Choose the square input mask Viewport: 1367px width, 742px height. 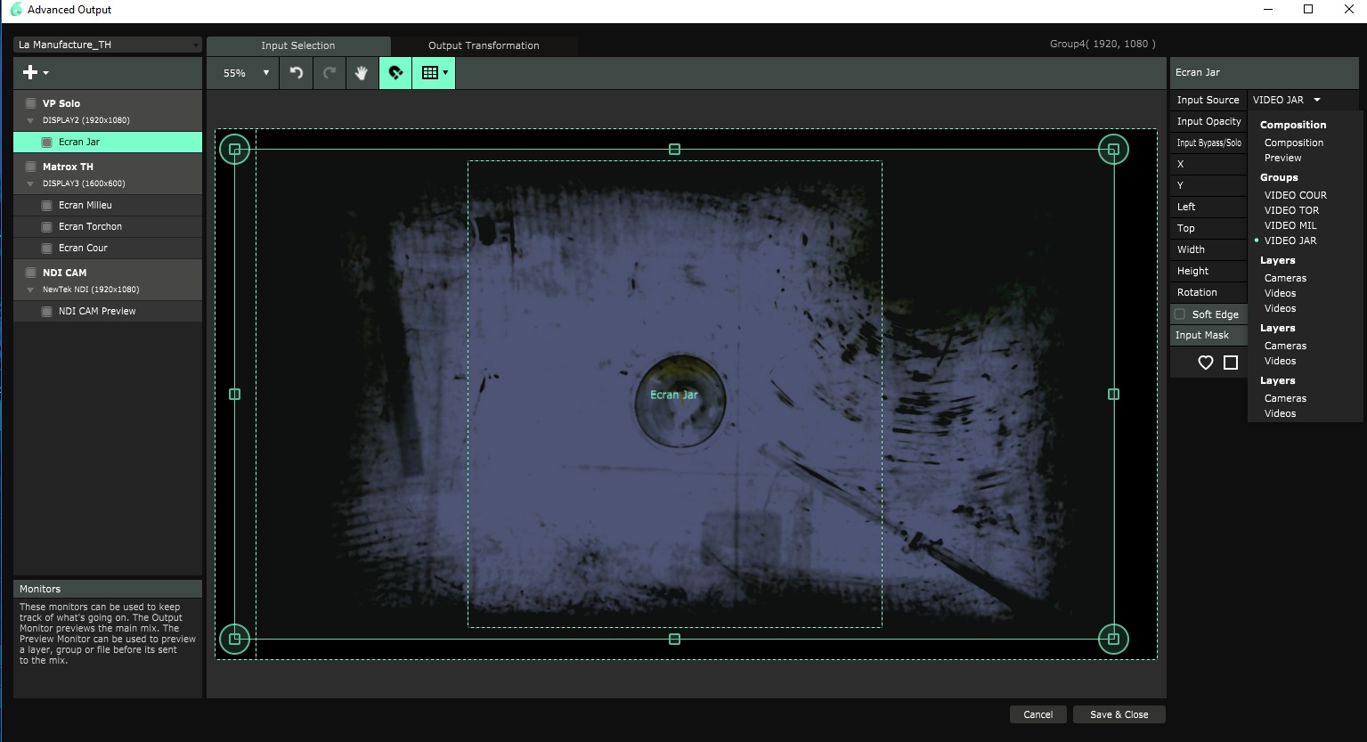[1231, 363]
